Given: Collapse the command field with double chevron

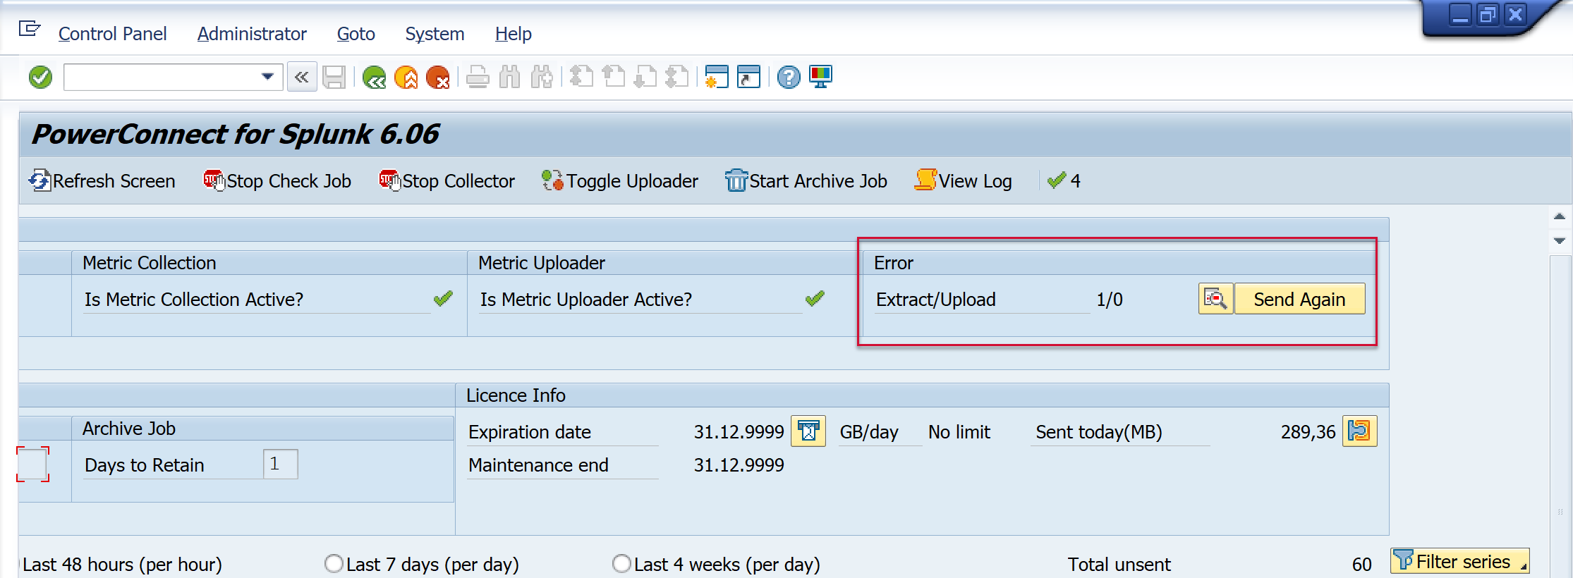Looking at the screenshot, I should 302,77.
